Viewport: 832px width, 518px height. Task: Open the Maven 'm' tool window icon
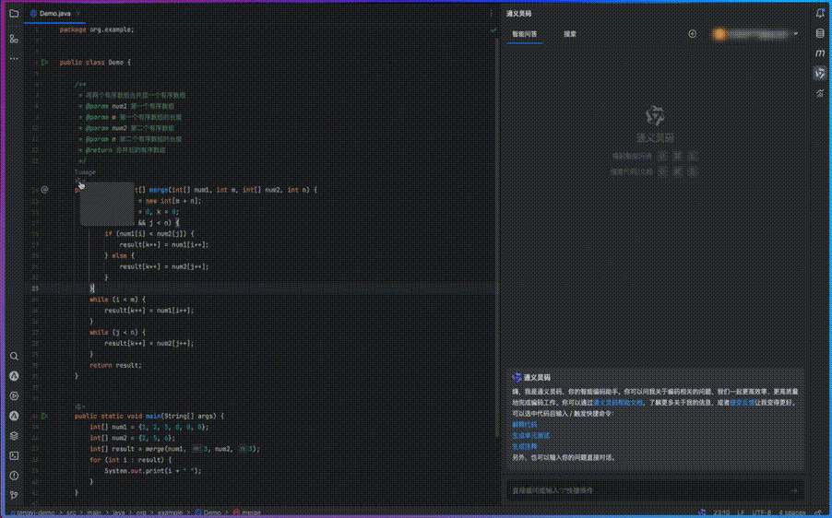click(820, 53)
